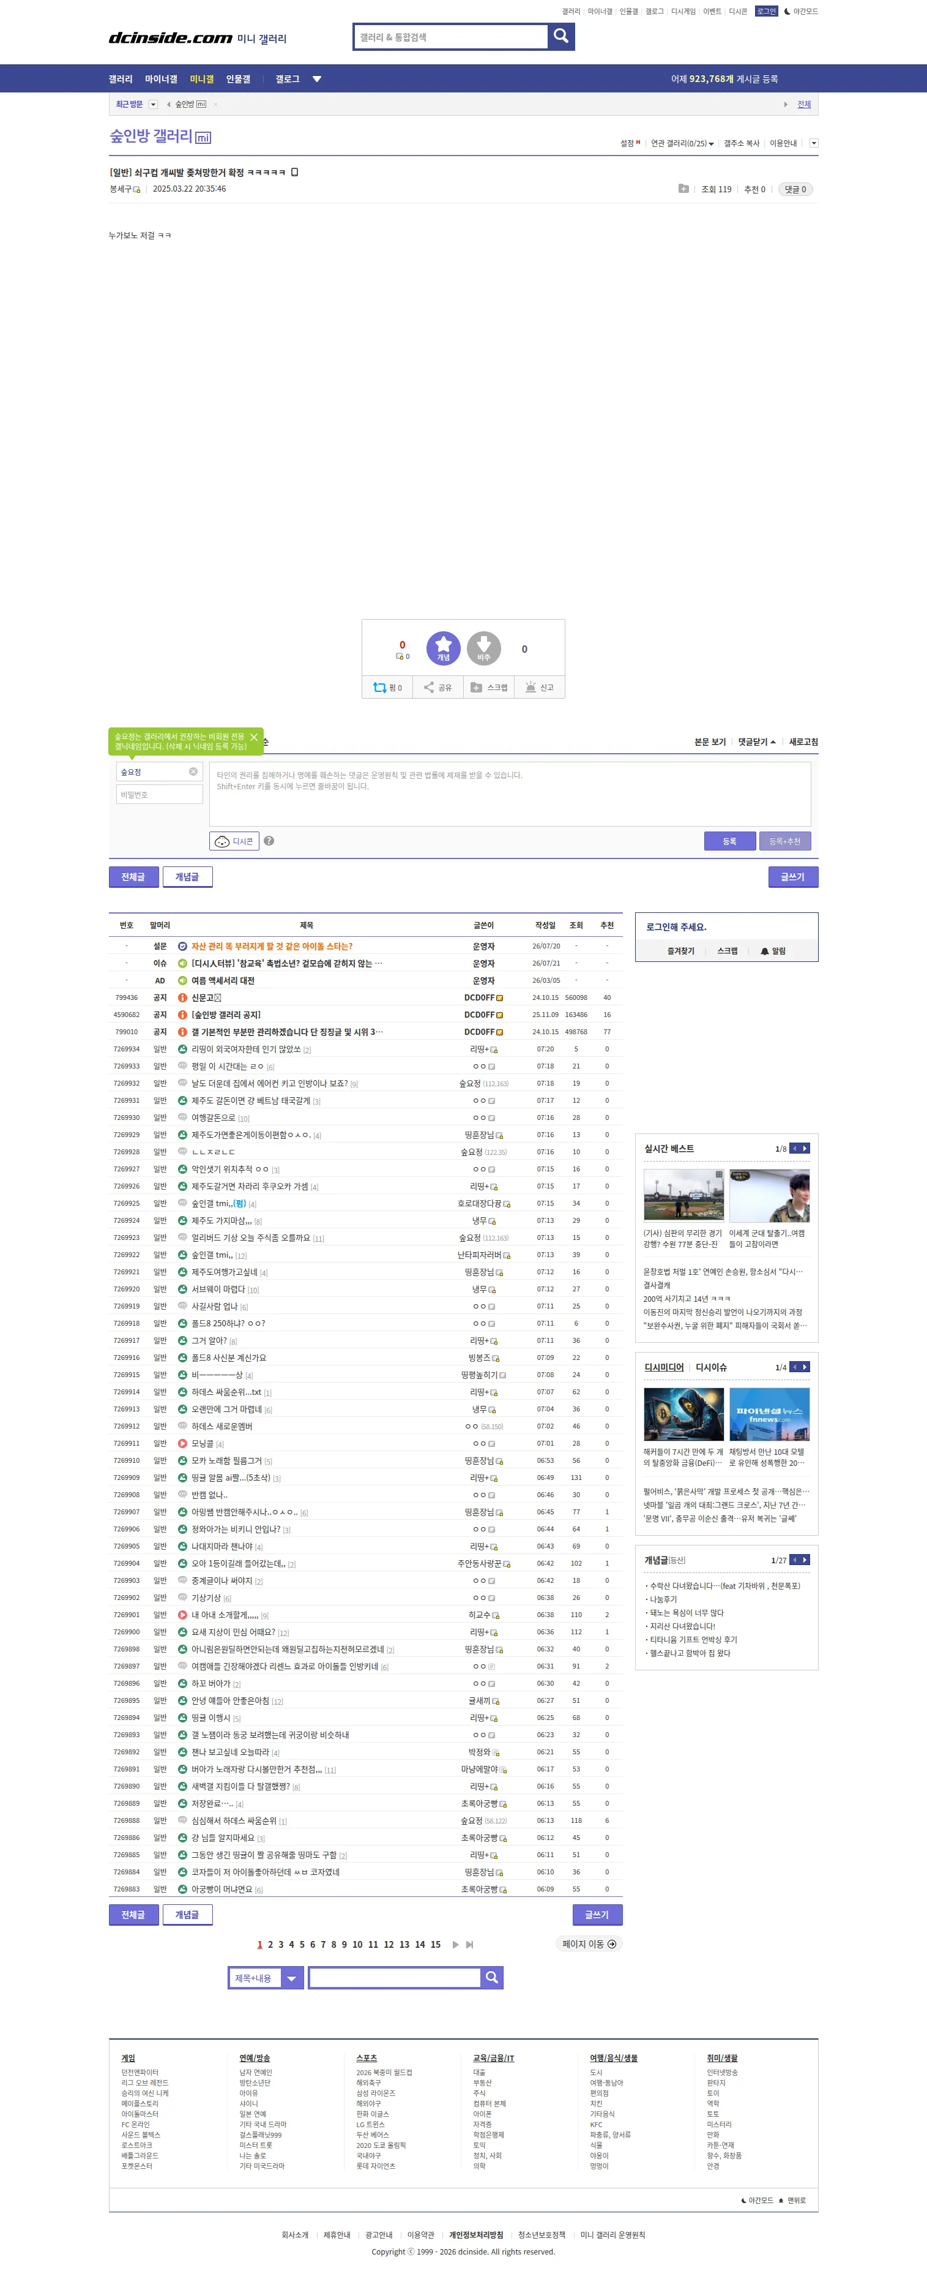Click the 페이지 이동 button

(x=589, y=1944)
